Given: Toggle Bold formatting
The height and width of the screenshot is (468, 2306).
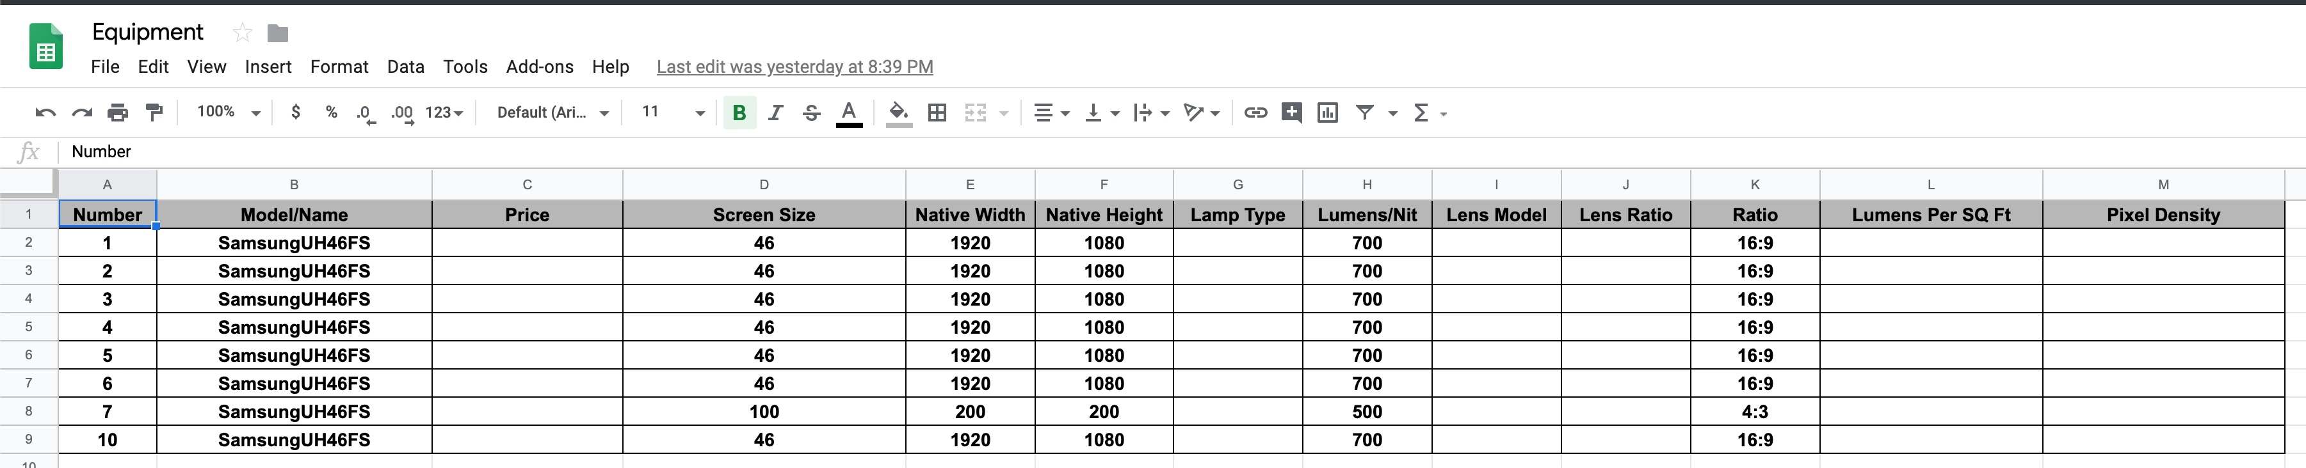Looking at the screenshot, I should pyautogui.click(x=739, y=113).
